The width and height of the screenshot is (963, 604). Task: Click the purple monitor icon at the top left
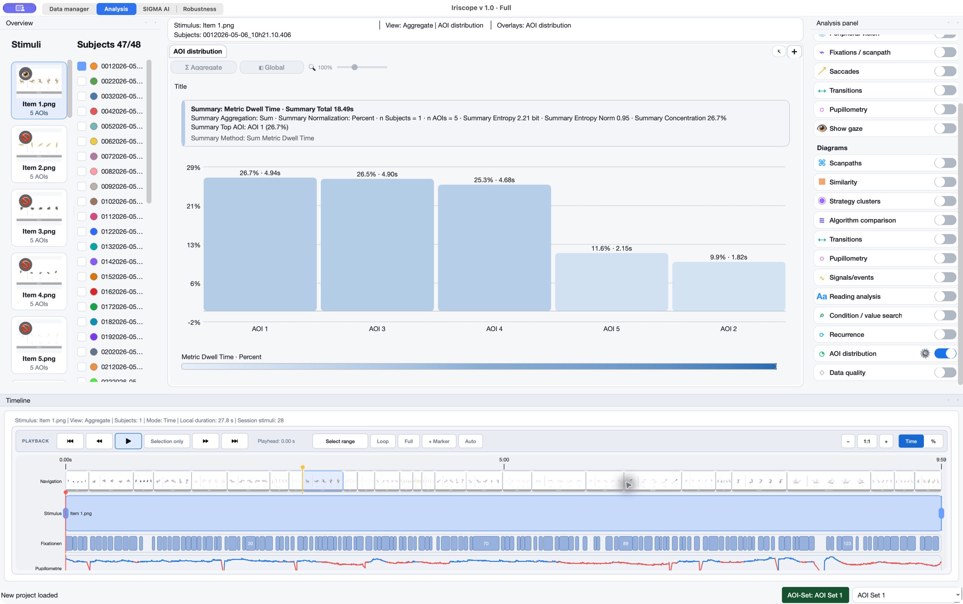coord(20,8)
